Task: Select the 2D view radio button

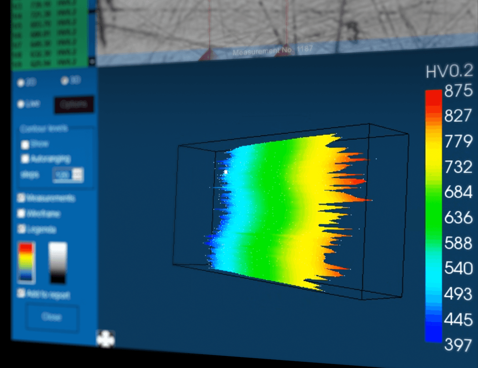Action: click(21, 83)
